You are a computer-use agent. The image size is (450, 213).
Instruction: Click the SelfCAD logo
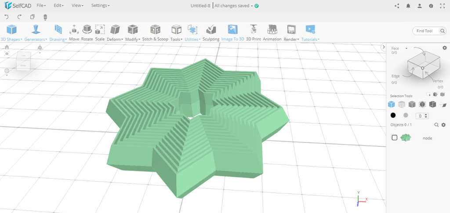click(18, 5)
